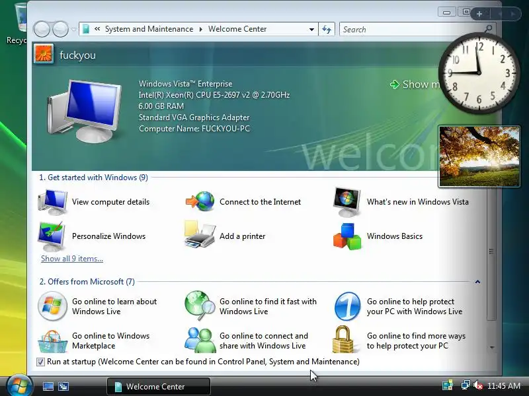Image resolution: width=529 pixels, height=396 pixels.
Task: Open the View computer details icon
Action: pyautogui.click(x=52, y=202)
